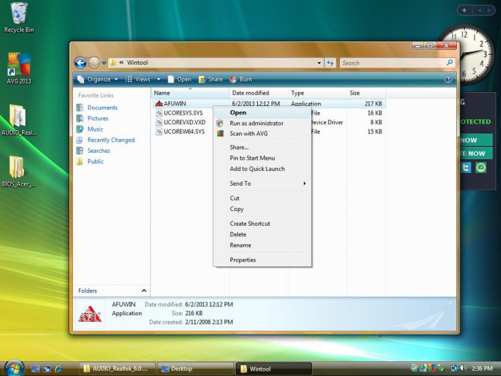Click the Back navigation arrow button

[x=80, y=63]
